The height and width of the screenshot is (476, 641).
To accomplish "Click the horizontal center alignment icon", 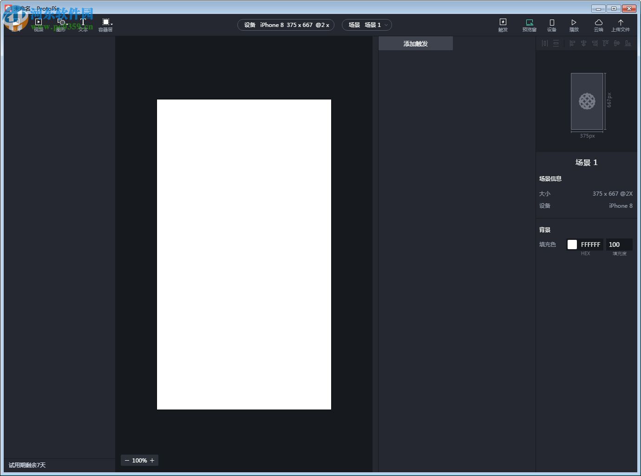I will [x=583, y=43].
